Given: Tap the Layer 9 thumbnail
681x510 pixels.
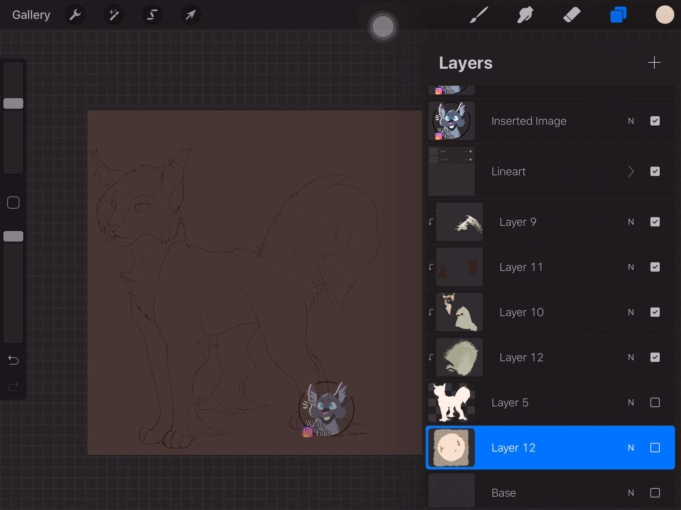Looking at the screenshot, I should point(459,222).
